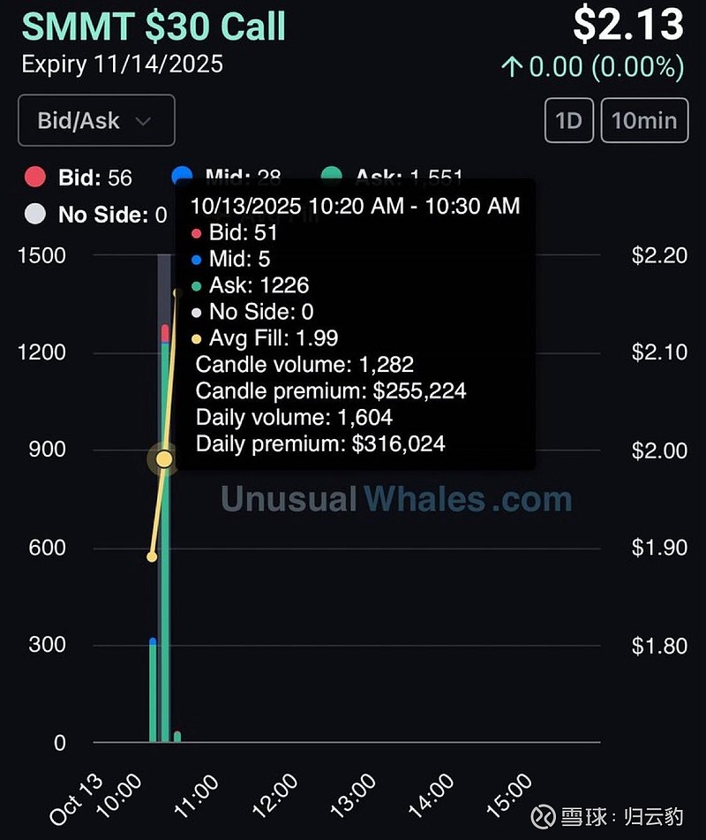Image resolution: width=706 pixels, height=840 pixels.
Task: Click the 11:00 time axis label
Action: [195, 797]
